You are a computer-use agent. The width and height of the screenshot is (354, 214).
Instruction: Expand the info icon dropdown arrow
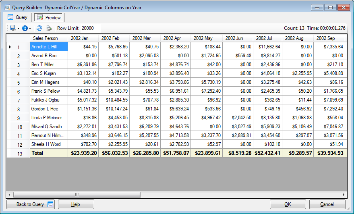pos(30,29)
